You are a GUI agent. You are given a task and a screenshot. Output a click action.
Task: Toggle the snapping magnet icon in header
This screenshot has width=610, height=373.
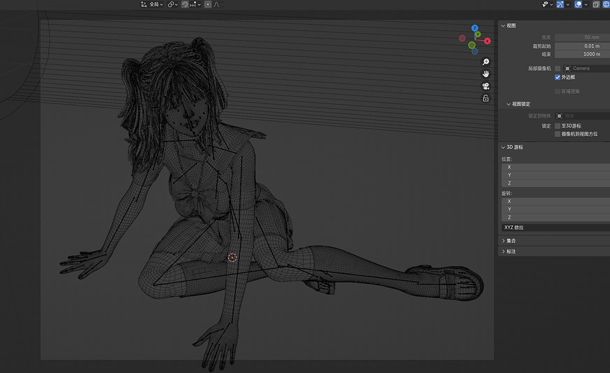click(184, 4)
